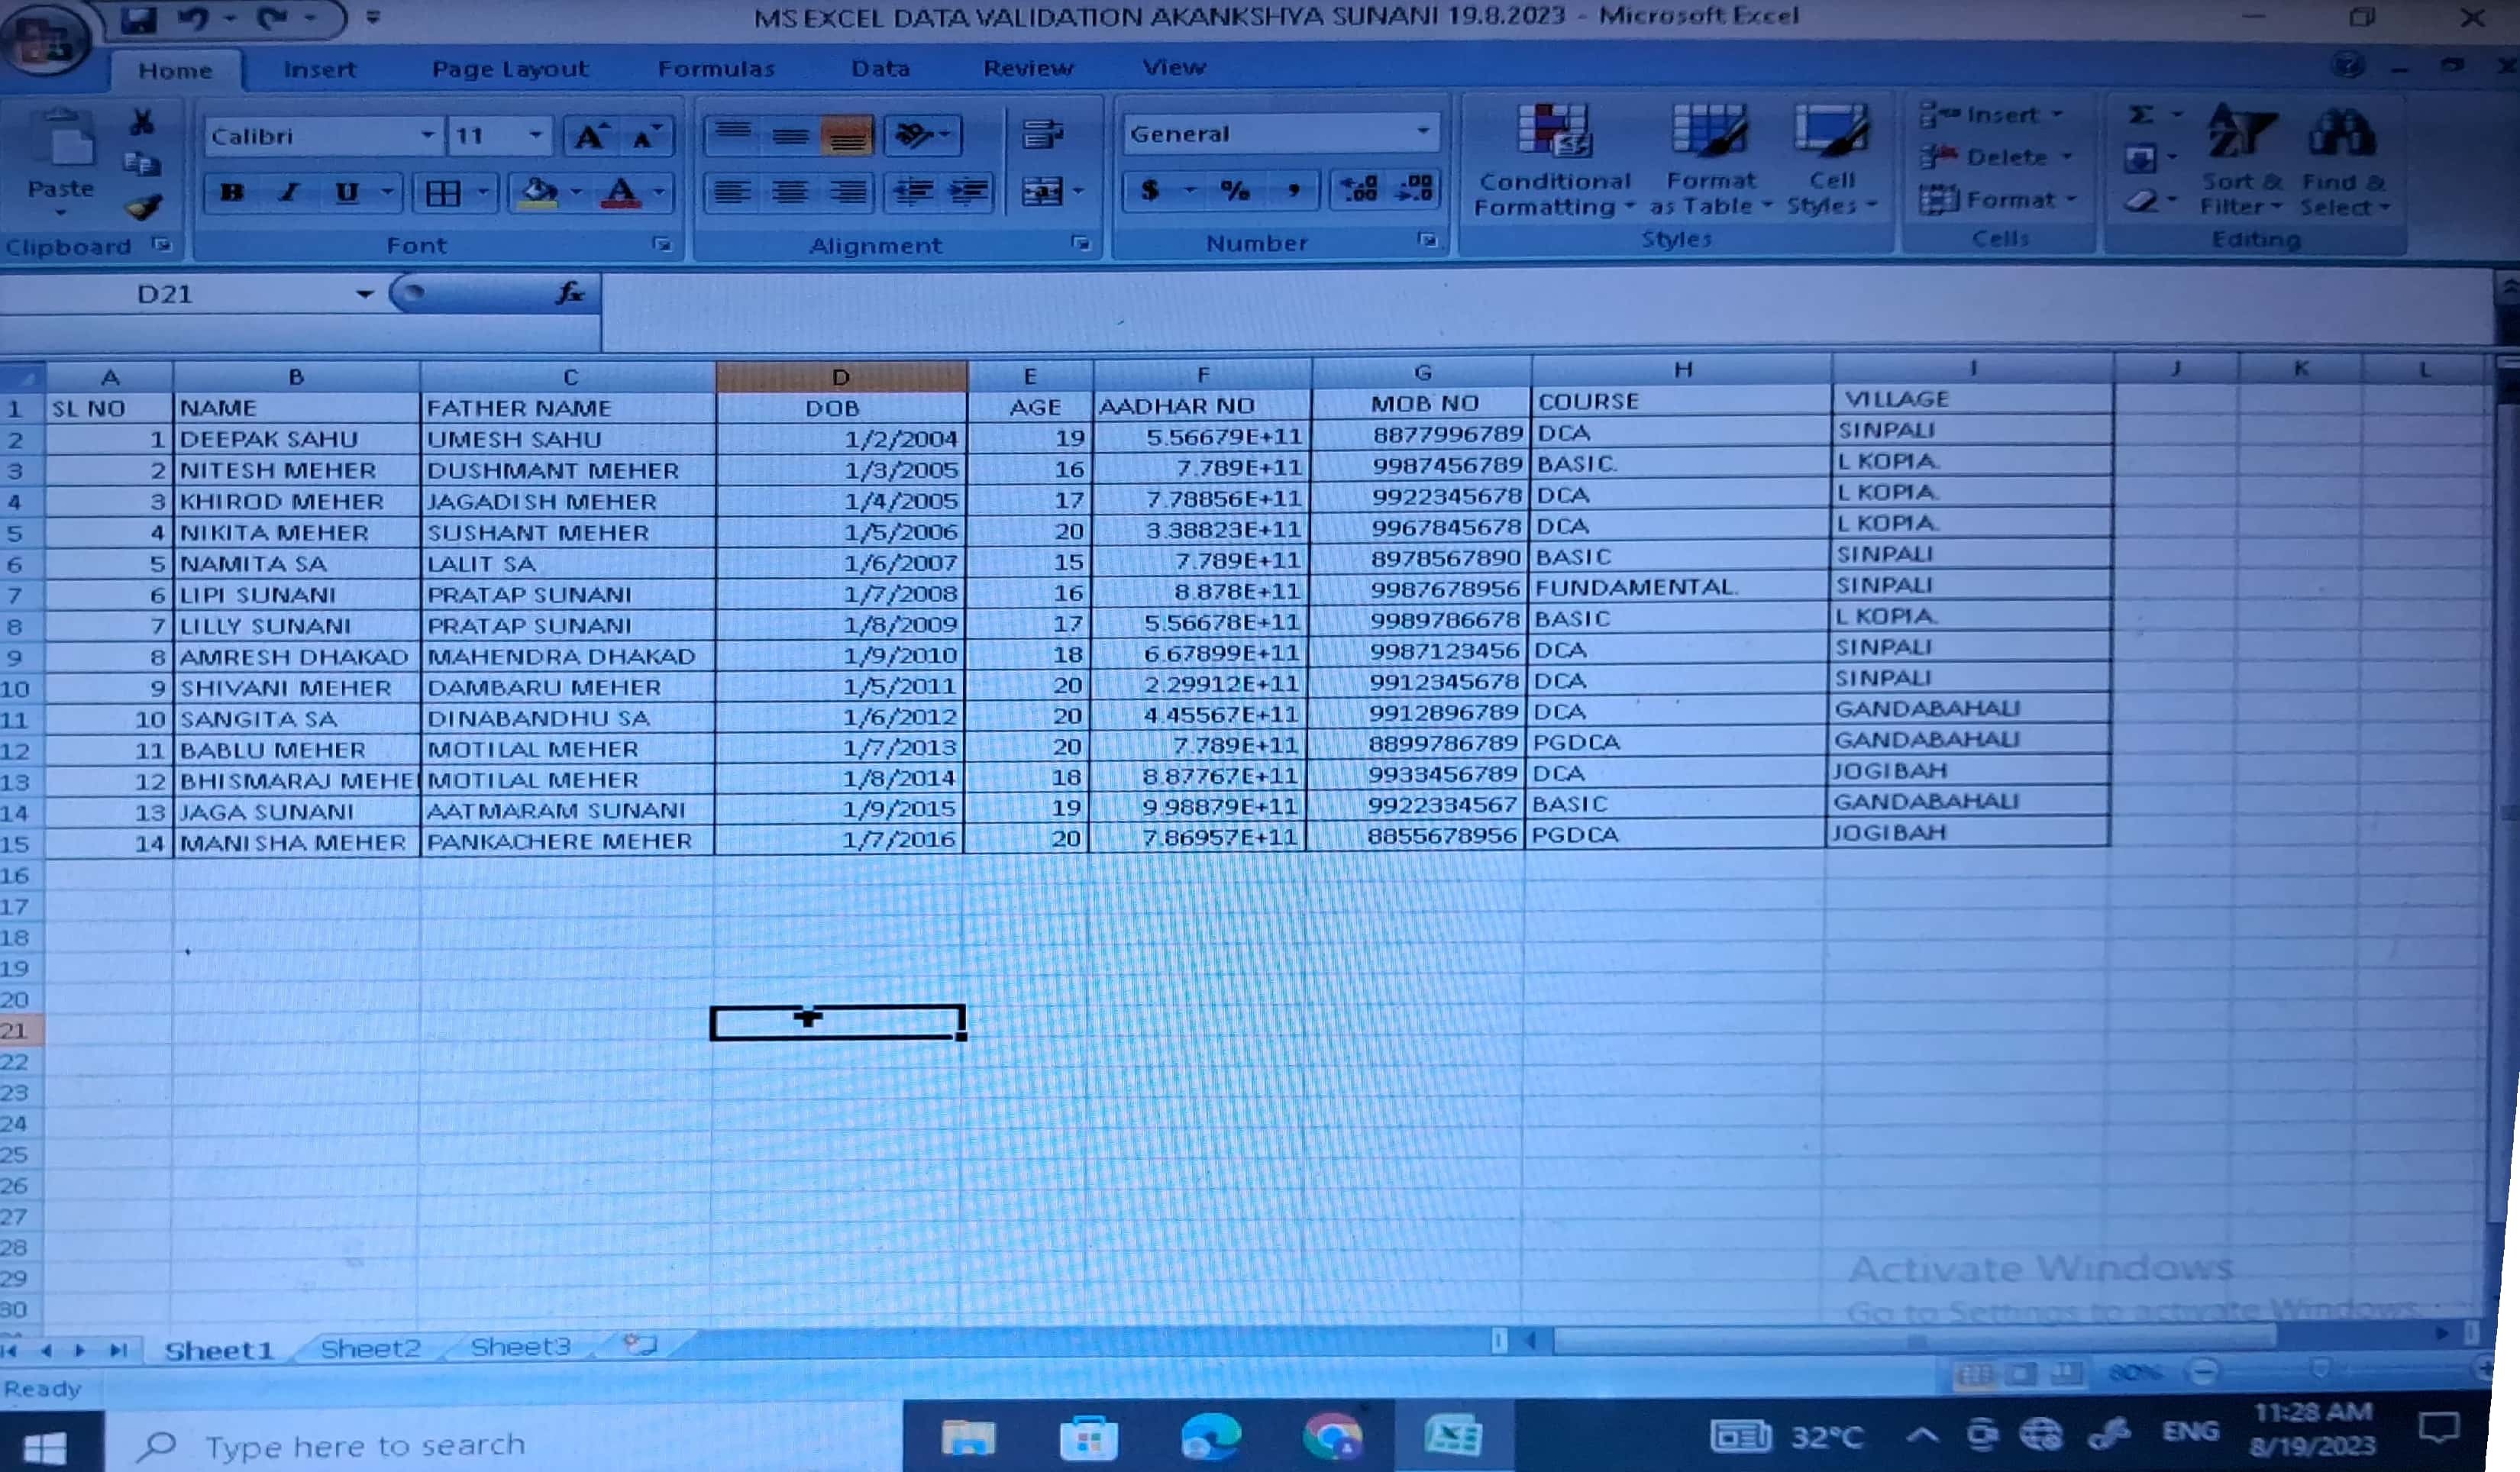2520x1472 pixels.
Task: Toggle Bold formatting
Action: (x=232, y=192)
